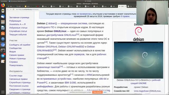Click 'Сообщить об ошибке' link

pos(20,45)
